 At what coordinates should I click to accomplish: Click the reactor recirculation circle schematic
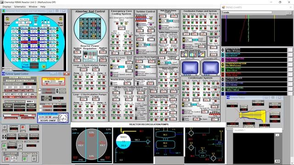point(91,144)
